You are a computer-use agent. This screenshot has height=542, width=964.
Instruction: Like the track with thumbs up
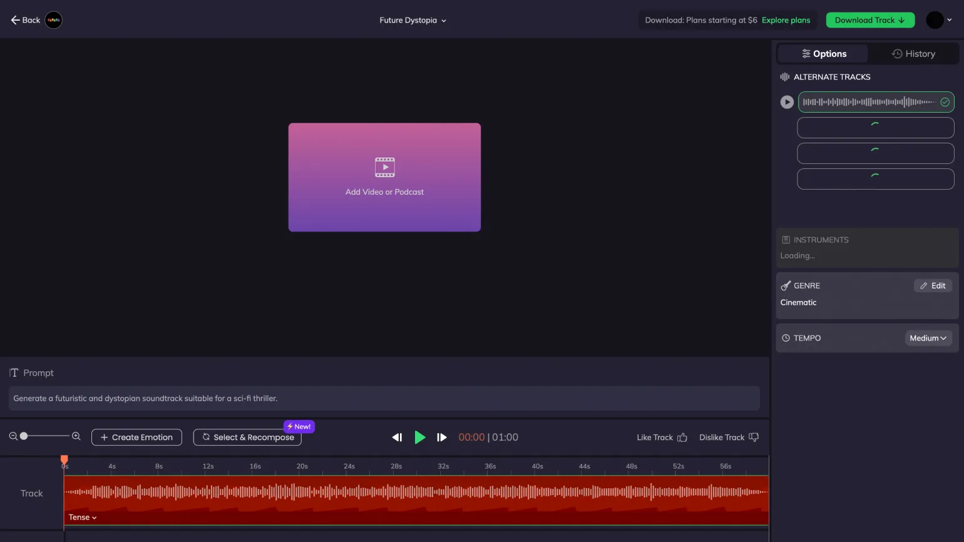tap(682, 437)
